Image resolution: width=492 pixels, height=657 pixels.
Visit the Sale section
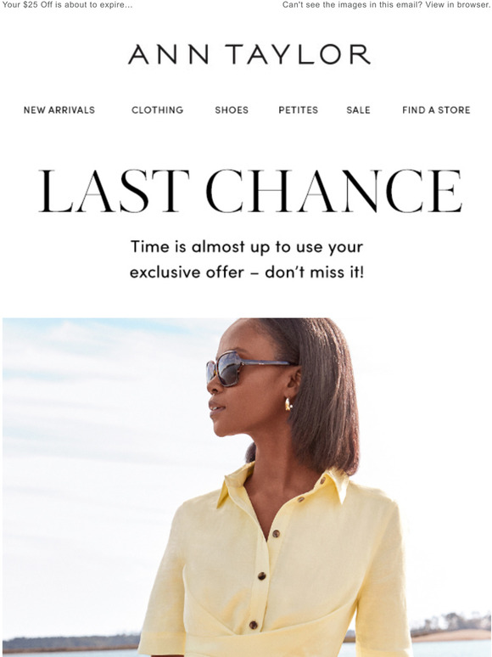click(358, 110)
